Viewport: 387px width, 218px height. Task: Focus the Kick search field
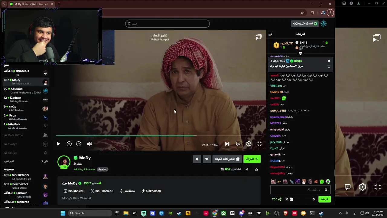coord(167,24)
